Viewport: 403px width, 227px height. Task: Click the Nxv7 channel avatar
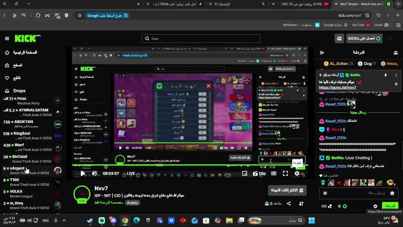pyautogui.click(x=82, y=194)
